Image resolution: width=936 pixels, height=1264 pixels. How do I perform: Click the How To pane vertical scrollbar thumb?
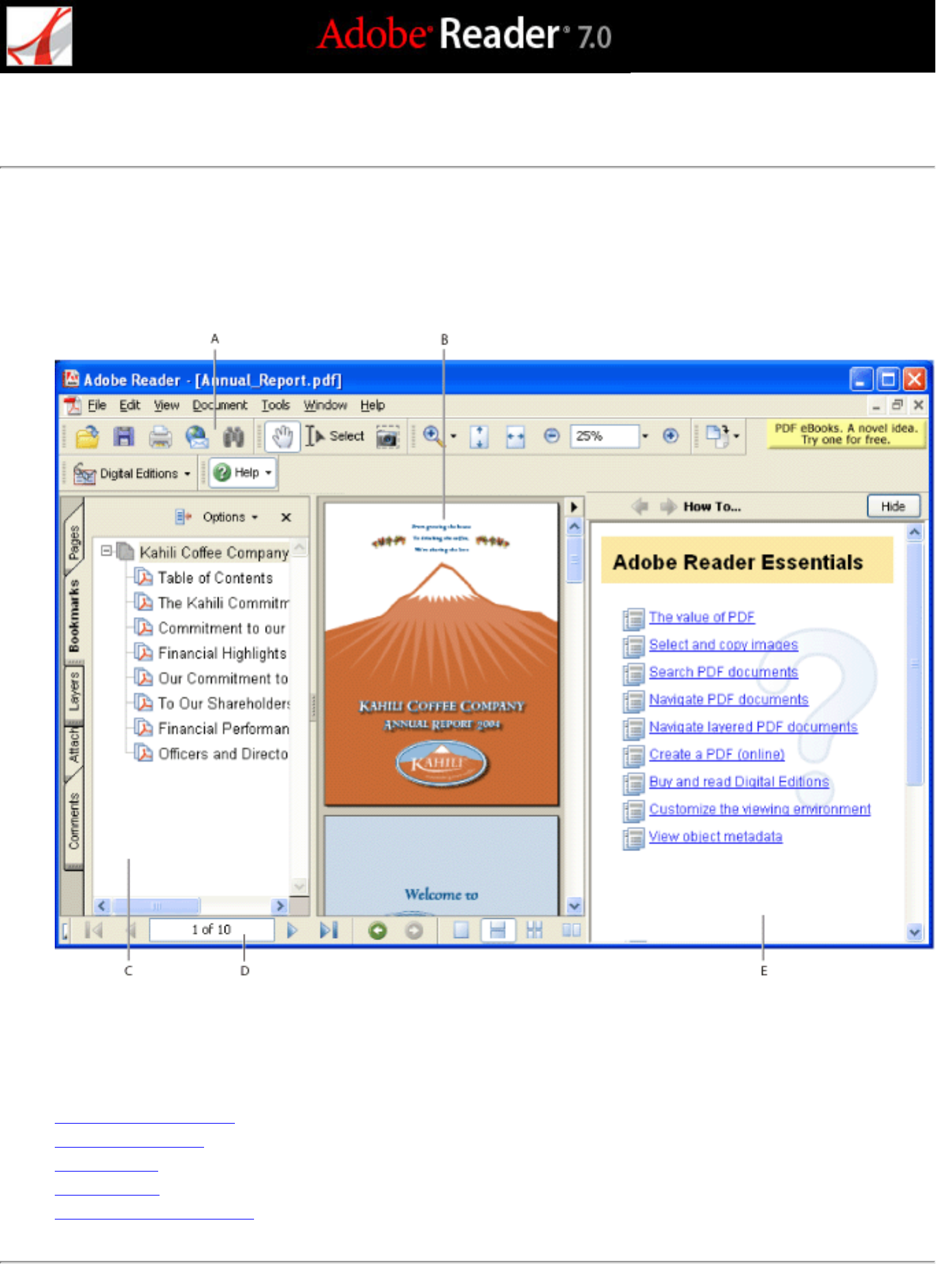pos(915,663)
